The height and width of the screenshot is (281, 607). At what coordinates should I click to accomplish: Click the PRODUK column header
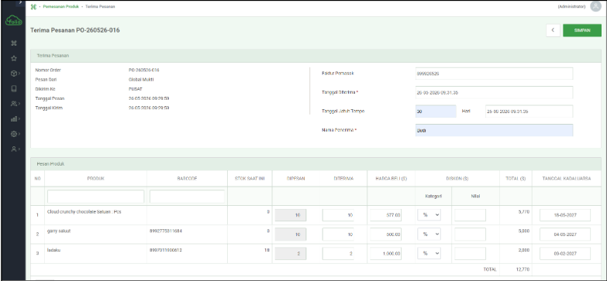[95, 179]
